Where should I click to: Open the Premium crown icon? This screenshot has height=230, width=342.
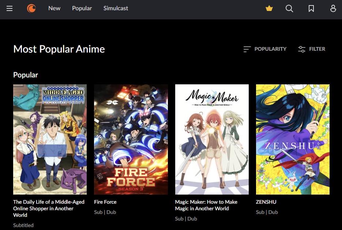[269, 8]
